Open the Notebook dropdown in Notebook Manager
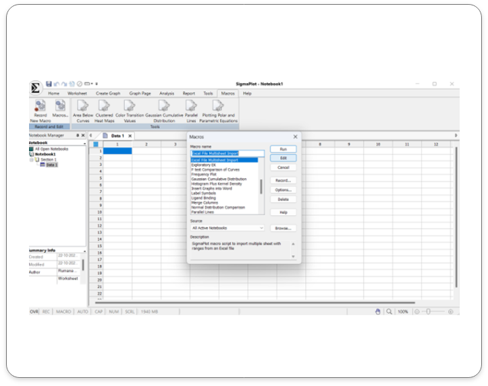Viewport: 488px width, 386px height. tap(84, 143)
